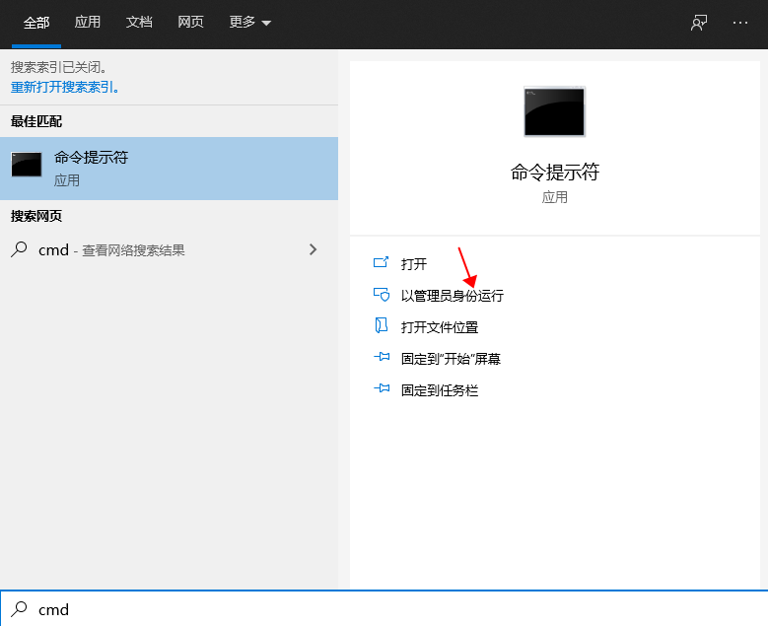The image size is (768, 626).
Task: Expand the 更多 dropdown
Action: 249,22
